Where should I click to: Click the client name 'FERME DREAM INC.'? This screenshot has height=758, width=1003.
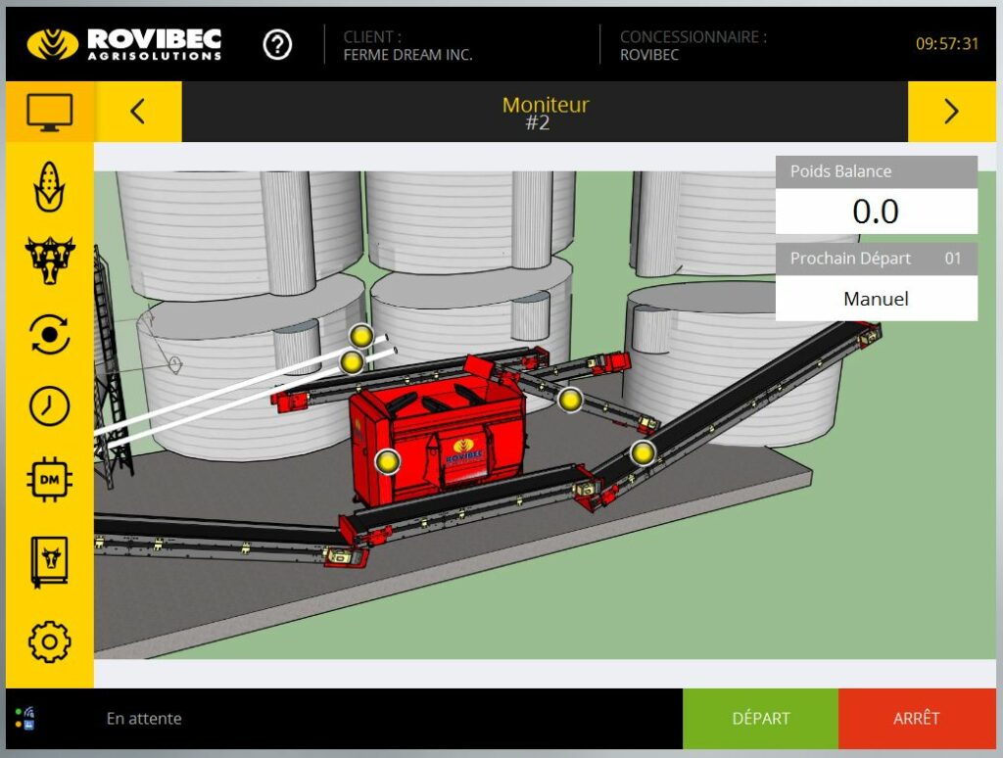point(408,55)
